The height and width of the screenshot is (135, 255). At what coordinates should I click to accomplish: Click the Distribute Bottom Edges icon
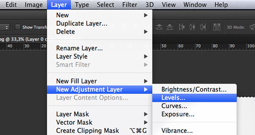pyautogui.click(x=170, y=27)
